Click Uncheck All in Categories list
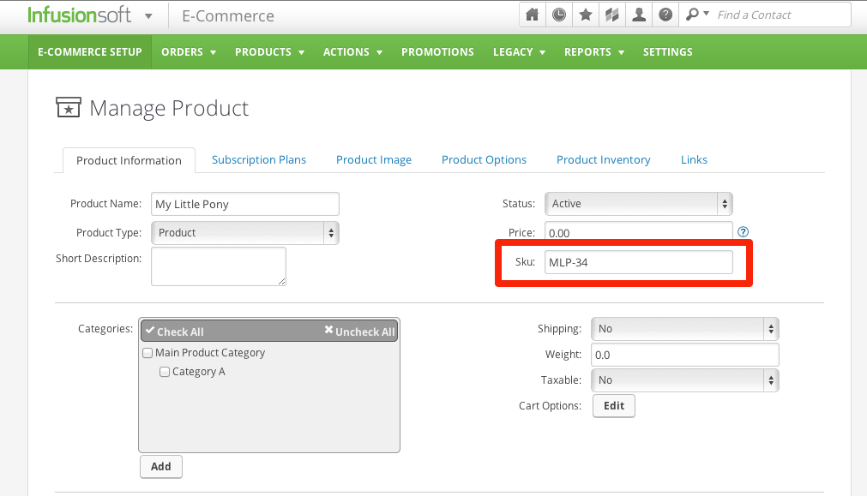The height and width of the screenshot is (496, 867). (359, 332)
